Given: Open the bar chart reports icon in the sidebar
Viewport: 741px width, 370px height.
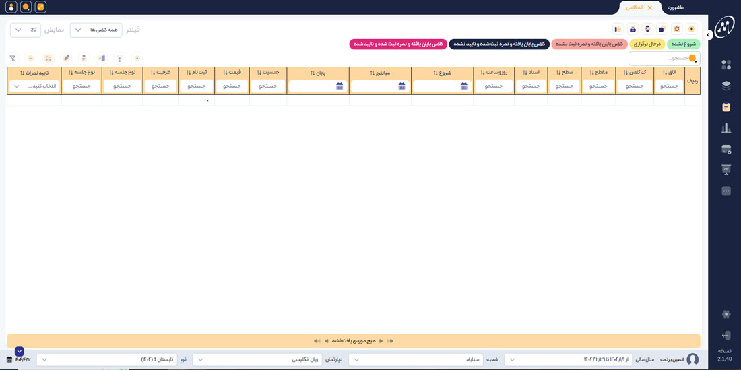Looking at the screenshot, I should point(726,128).
